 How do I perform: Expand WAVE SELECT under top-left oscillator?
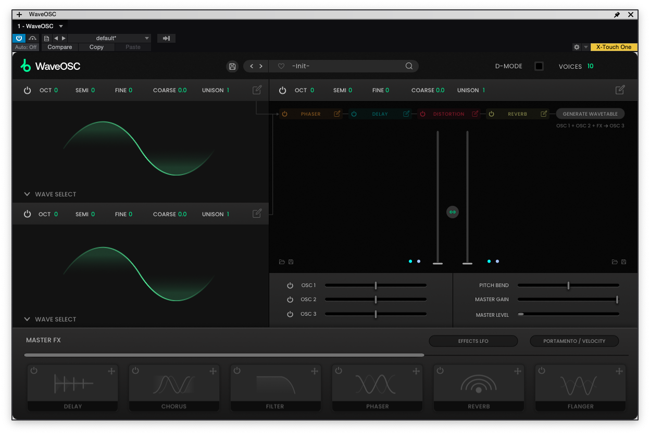[50, 194]
